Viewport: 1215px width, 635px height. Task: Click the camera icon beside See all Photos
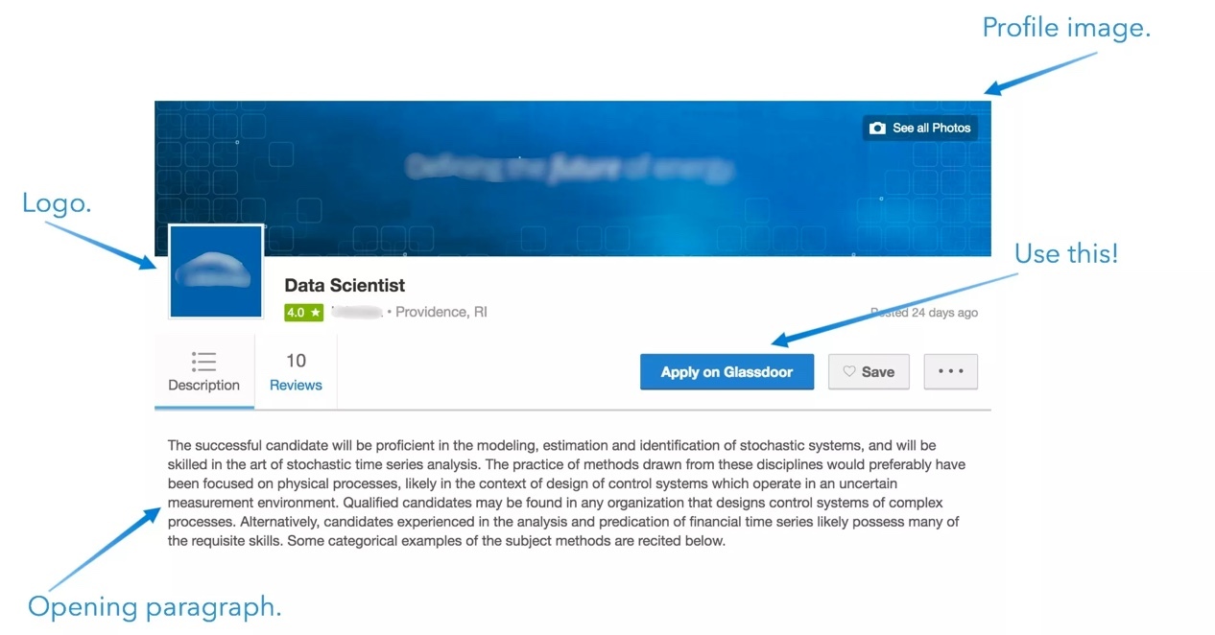point(878,127)
